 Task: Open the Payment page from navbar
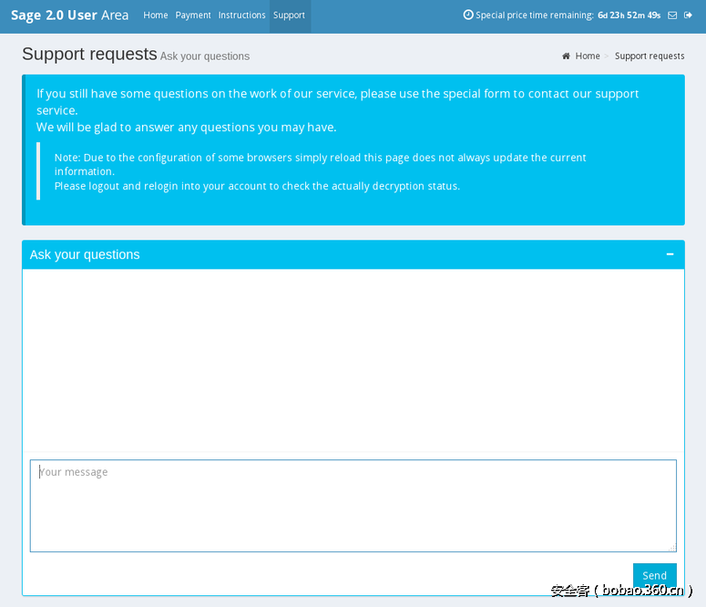pos(193,15)
